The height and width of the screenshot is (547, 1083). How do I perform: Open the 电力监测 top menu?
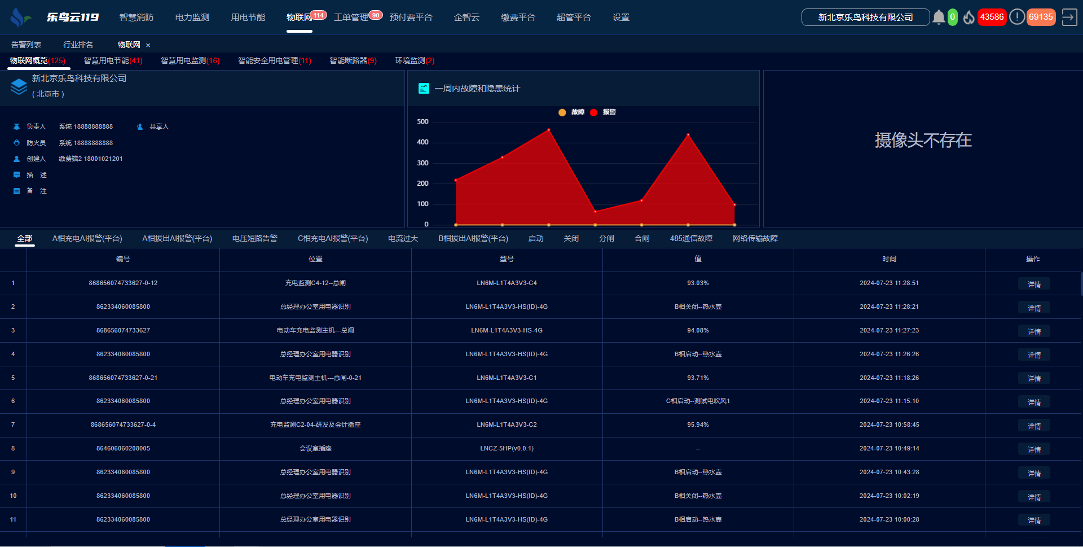[192, 17]
